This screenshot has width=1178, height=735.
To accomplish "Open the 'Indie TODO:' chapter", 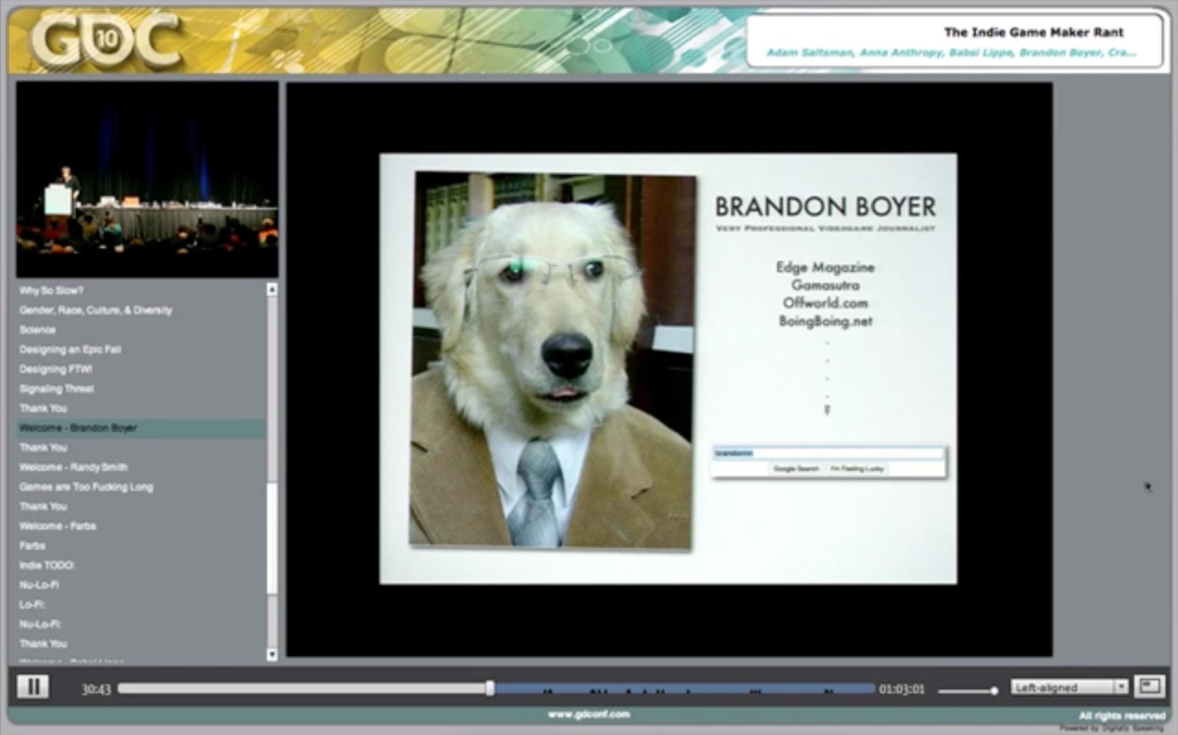I will point(46,565).
